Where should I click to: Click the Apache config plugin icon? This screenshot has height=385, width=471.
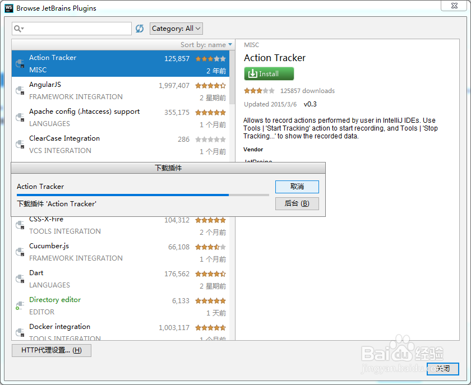pyautogui.click(x=20, y=117)
